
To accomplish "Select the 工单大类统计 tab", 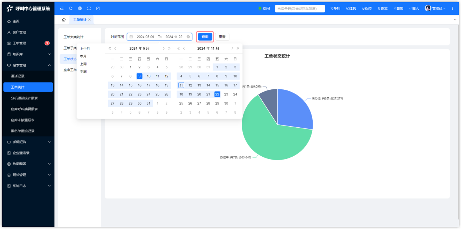I will (73, 37).
